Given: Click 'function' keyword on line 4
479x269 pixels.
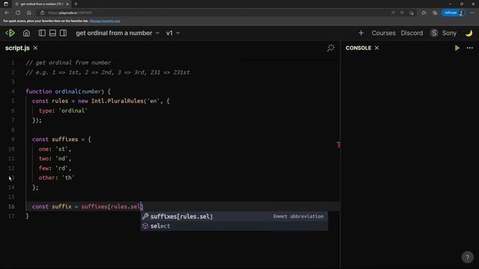Looking at the screenshot, I should [x=39, y=91].
